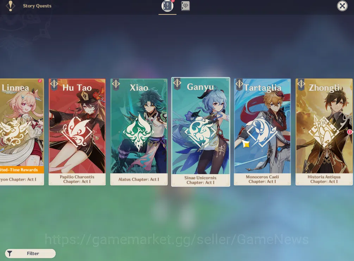
Task: Click the Limited-Time Rewards banner on Linnea
Action: 22,170
